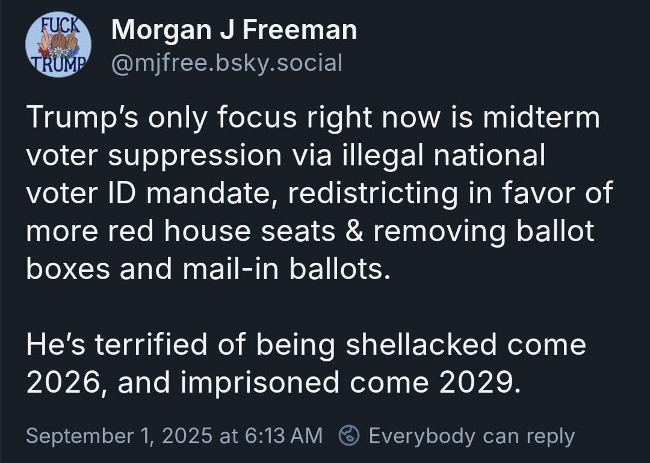Click the flowers graphic in the avatar

58,53
